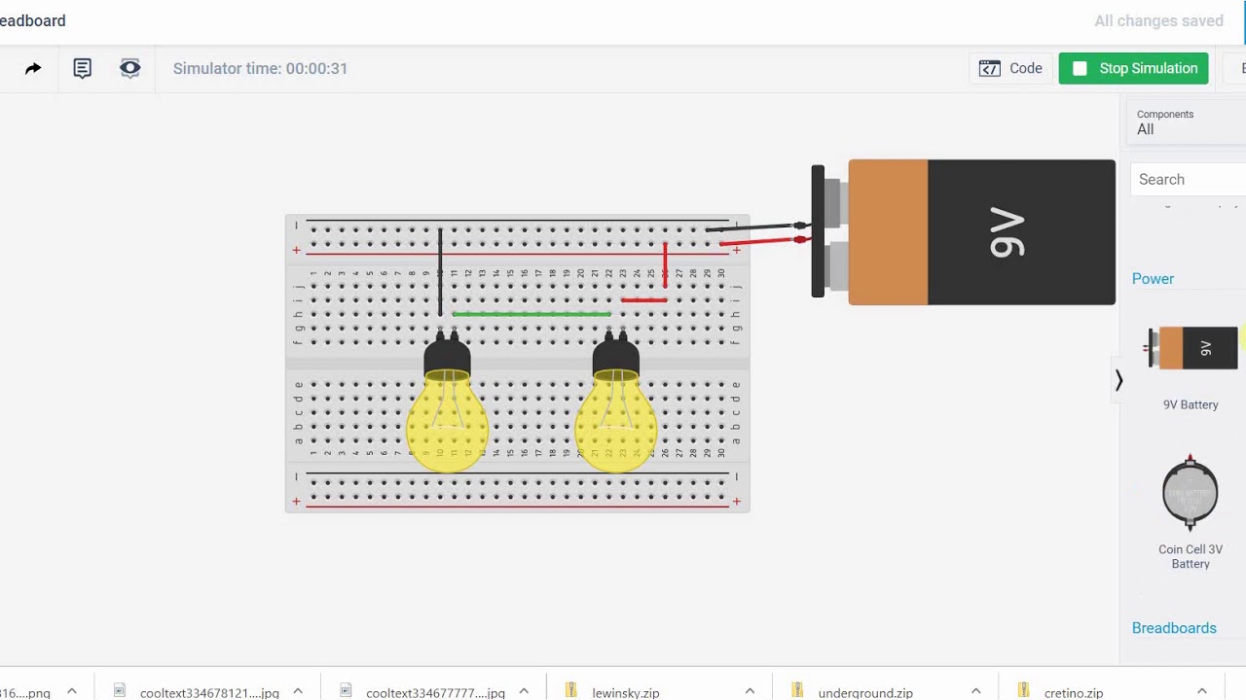
Task: Click the 9V Battery label in components panel
Action: pos(1191,404)
